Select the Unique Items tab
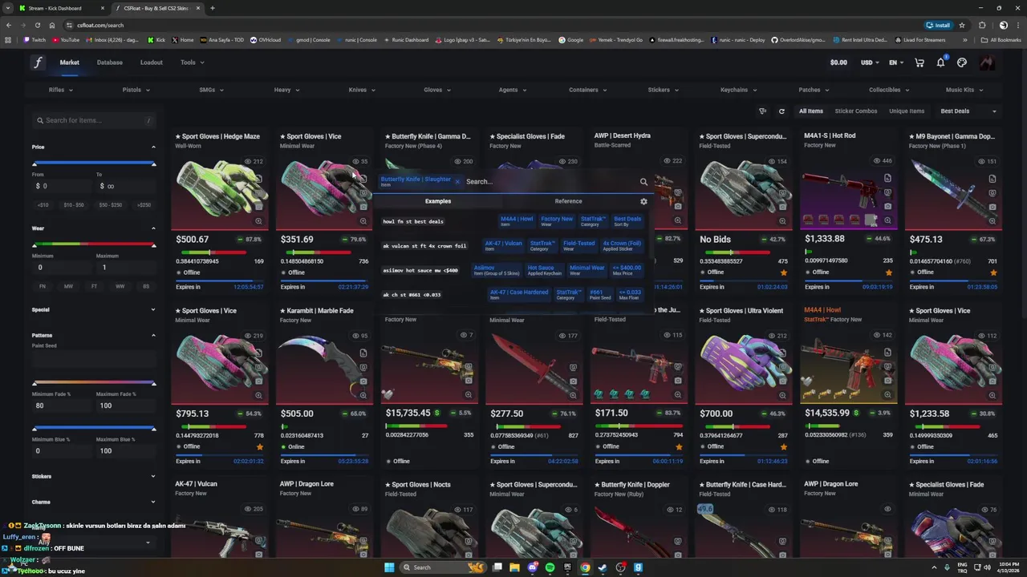The image size is (1027, 577). click(907, 111)
